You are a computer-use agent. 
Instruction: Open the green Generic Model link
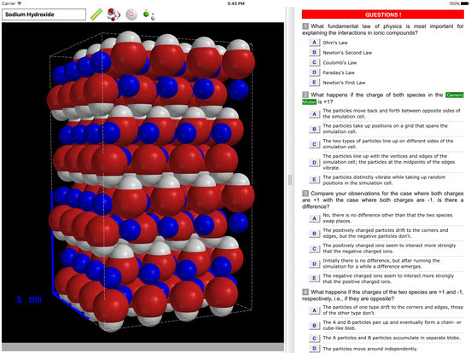pos(455,95)
